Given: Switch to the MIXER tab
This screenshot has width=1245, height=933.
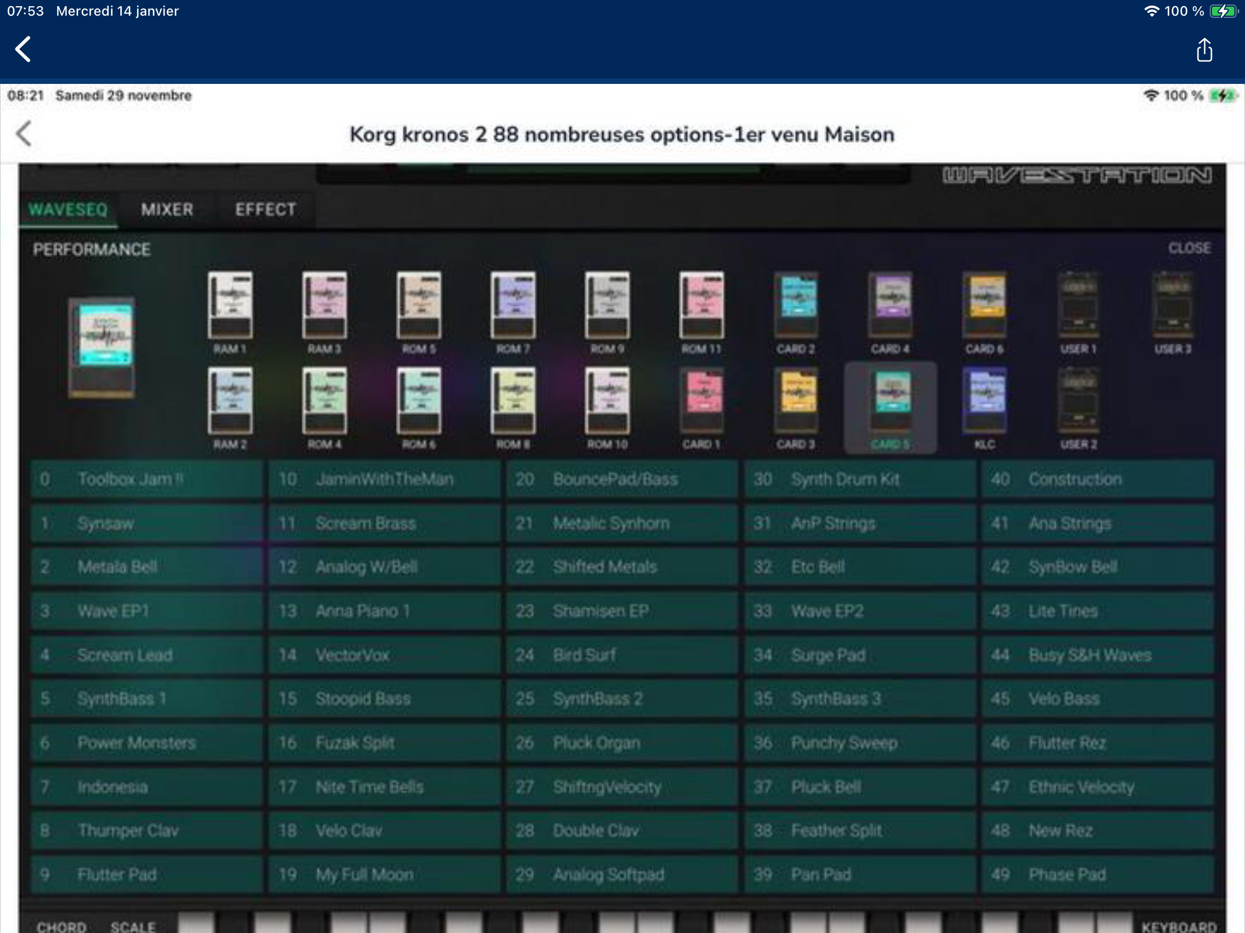Looking at the screenshot, I should tap(167, 210).
